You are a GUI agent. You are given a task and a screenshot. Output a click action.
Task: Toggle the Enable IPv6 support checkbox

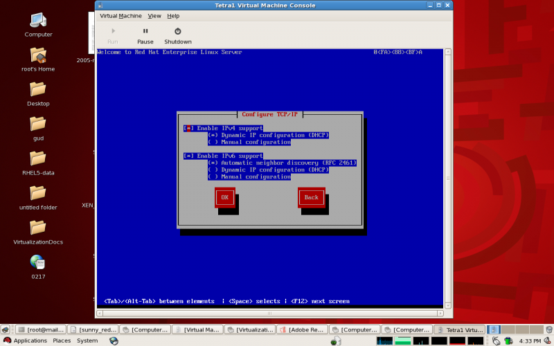[x=188, y=156]
